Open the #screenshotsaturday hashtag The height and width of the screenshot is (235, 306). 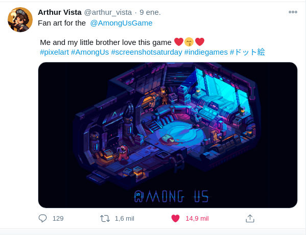click(147, 52)
